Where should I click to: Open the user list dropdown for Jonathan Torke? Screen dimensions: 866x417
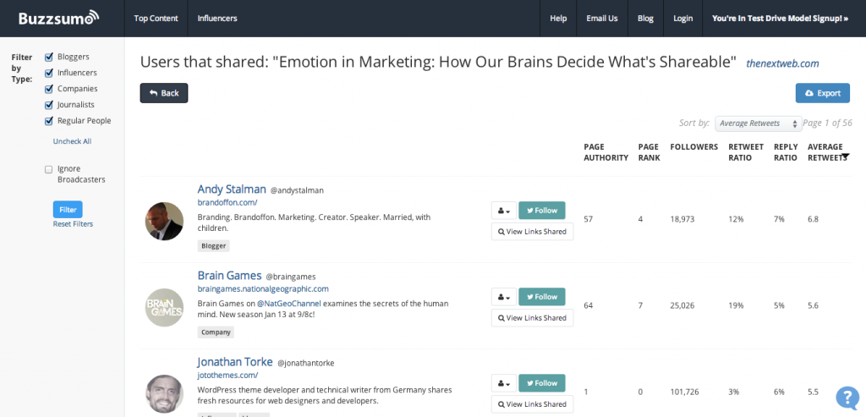(504, 383)
